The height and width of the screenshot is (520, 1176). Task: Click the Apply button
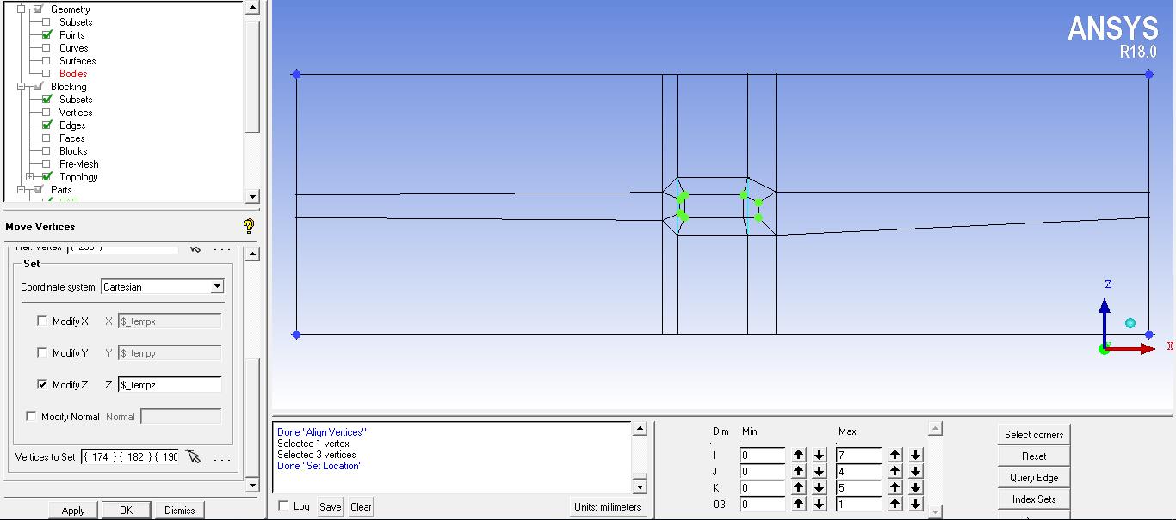(73, 510)
